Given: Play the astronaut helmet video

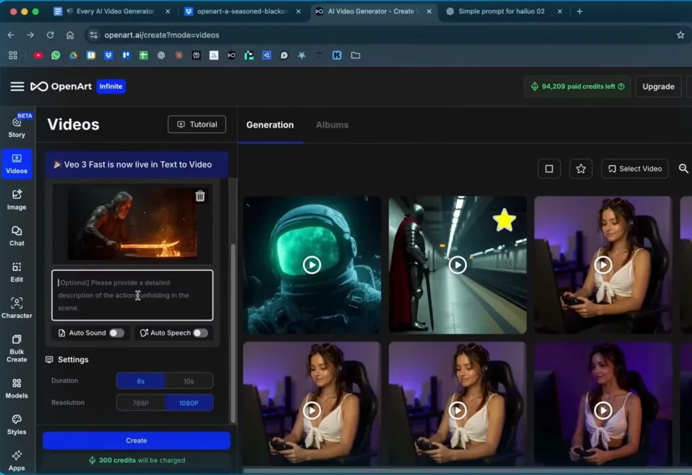Looking at the screenshot, I should 312,265.
